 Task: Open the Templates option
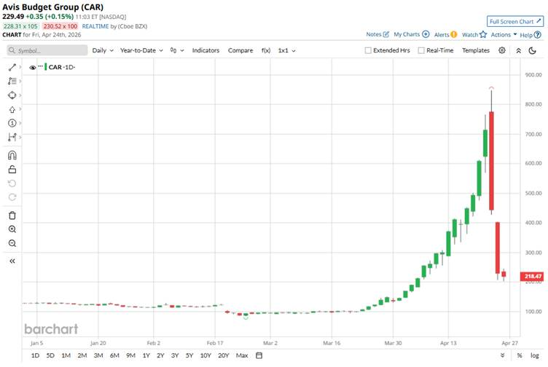coord(476,50)
